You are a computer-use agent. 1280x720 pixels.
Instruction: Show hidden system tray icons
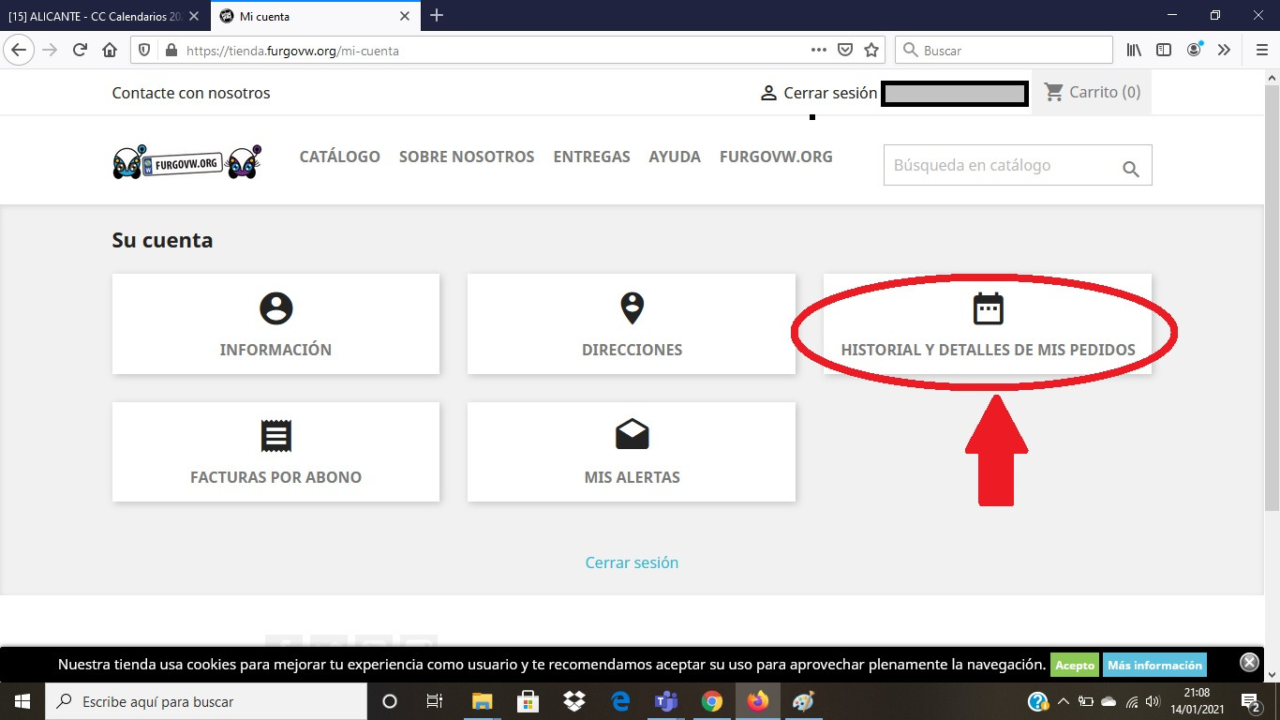click(x=1064, y=701)
